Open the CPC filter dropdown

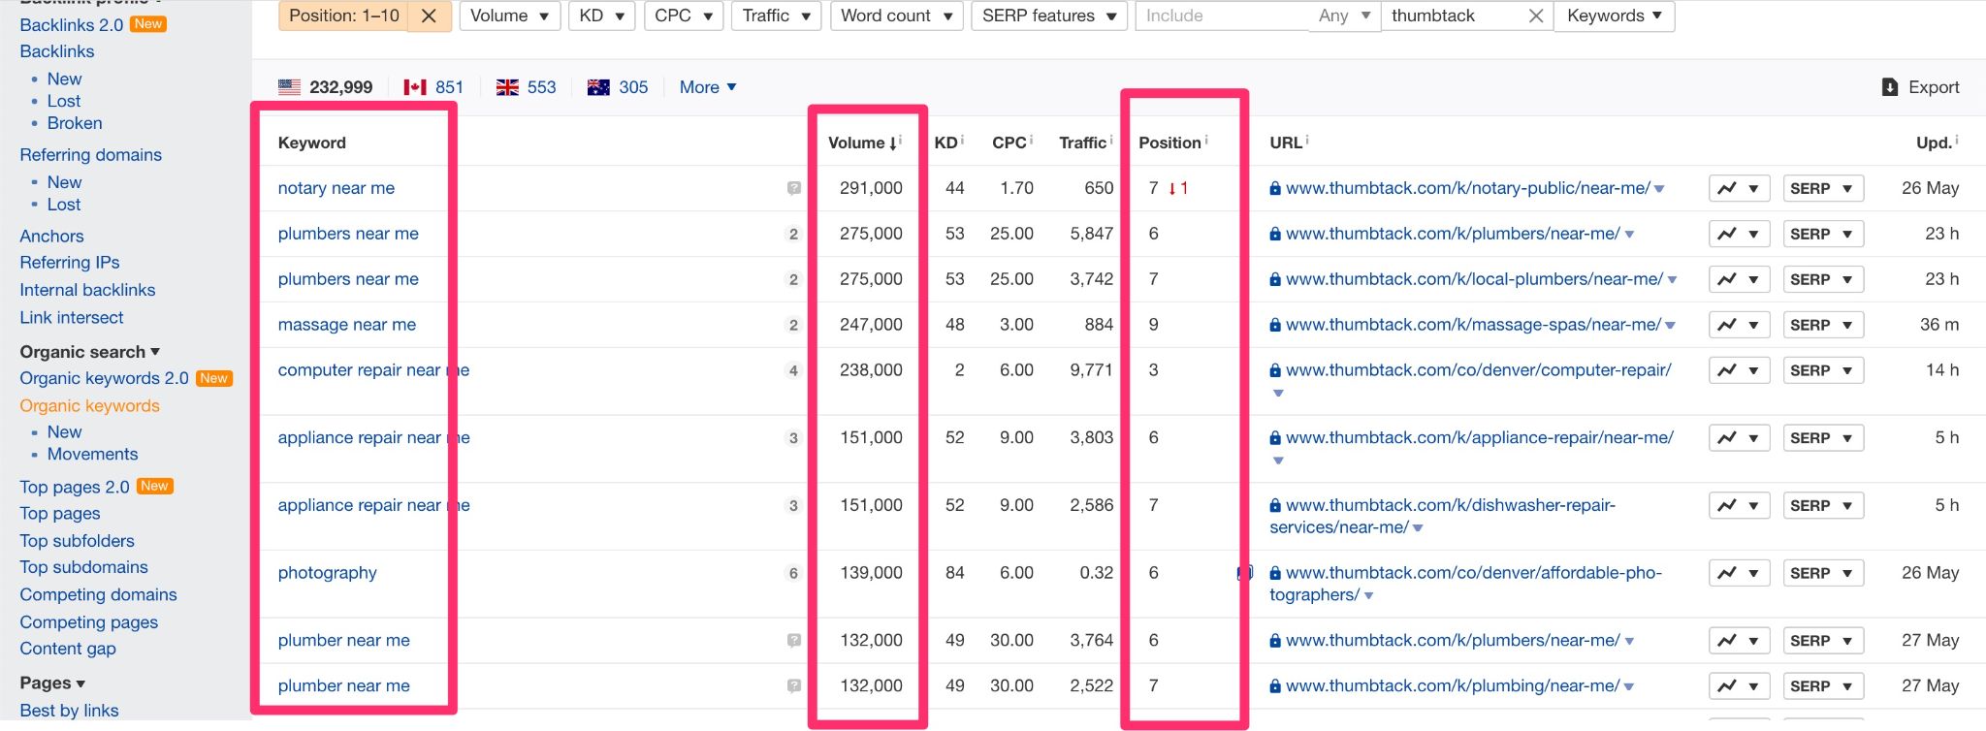click(684, 16)
